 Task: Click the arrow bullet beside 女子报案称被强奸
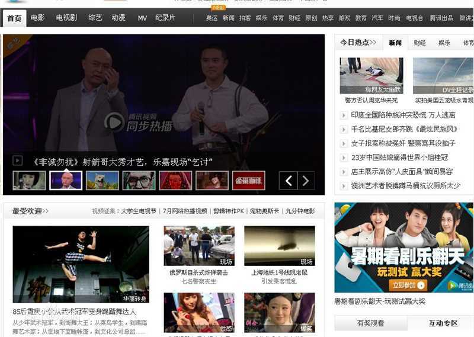tap(344, 143)
